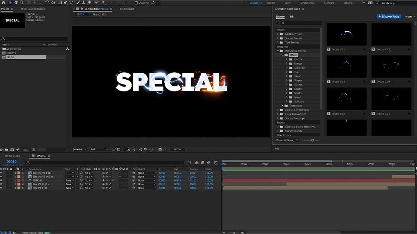
Task: Select the Hand tool in the toolbar
Action: [16, 3]
